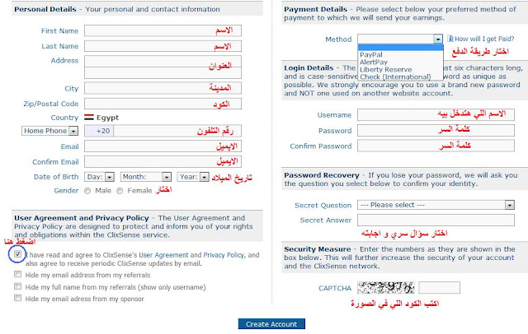This screenshot has width=528, height=334.
Task: Focus the First Name text field
Action: coord(175,31)
